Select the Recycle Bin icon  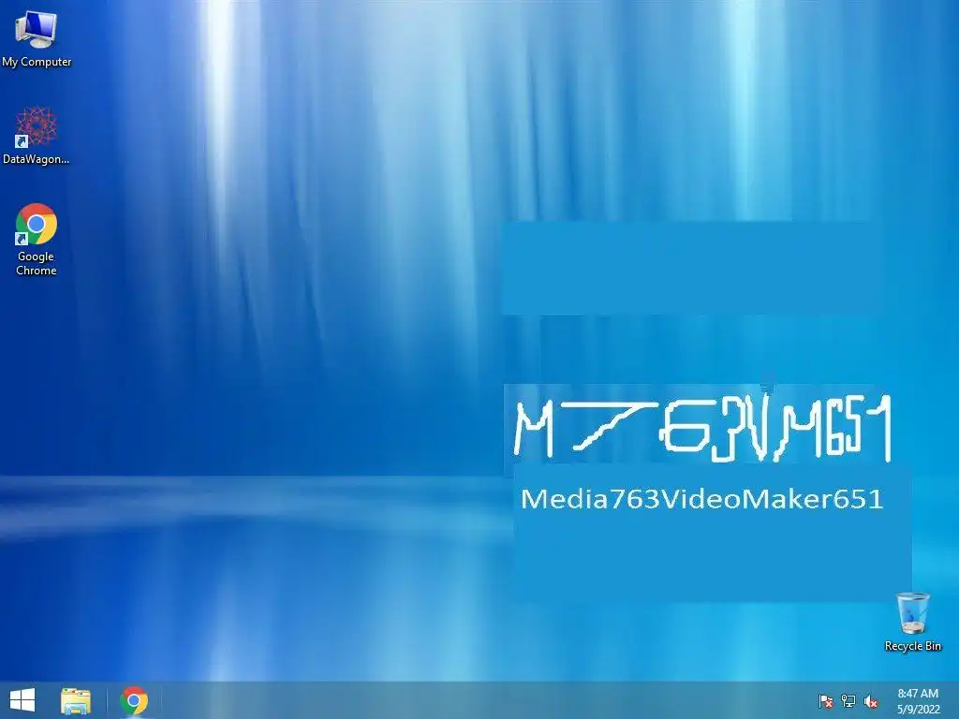coord(912,613)
